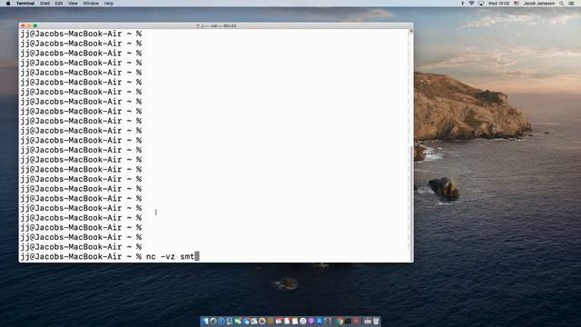Open the Wi-Fi status menu
The height and width of the screenshot is (327, 581).
[471, 4]
